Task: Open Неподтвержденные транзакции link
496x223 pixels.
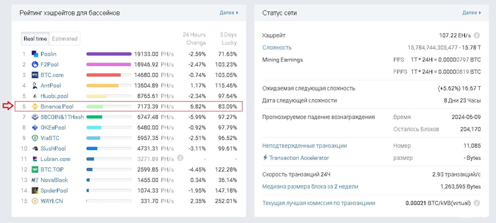Action: 304,146
